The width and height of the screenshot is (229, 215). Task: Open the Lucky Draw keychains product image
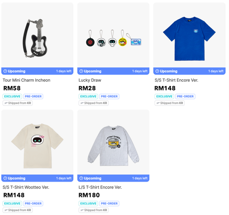tap(113, 35)
